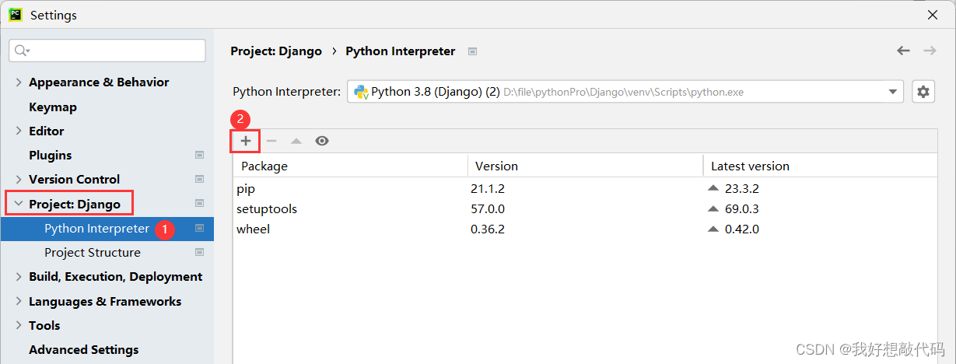Screen dimensions: 956x364
Task: Click project icon next to Project Structure
Action: (199, 252)
